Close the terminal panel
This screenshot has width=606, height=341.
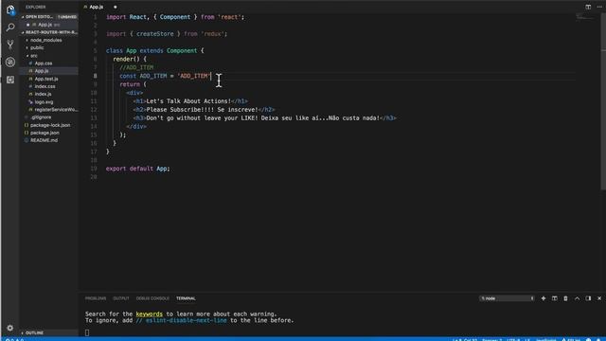599,298
